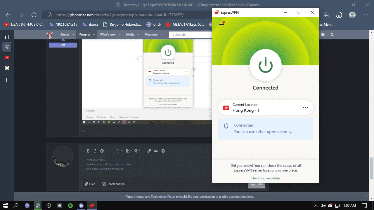Image resolution: width=374 pixels, height=210 pixels.
Task: Open the Forums navigation tab
Action: pos(85,34)
